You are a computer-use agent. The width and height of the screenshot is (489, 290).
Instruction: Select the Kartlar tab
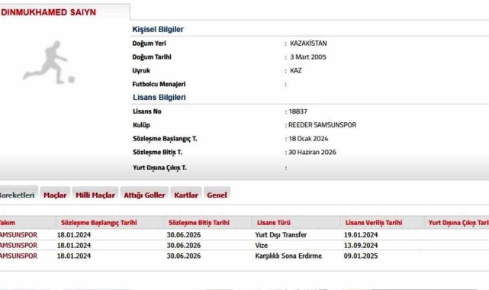pyautogui.click(x=186, y=195)
